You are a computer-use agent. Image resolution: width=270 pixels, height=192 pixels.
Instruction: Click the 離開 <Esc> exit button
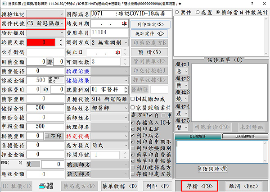(243, 185)
